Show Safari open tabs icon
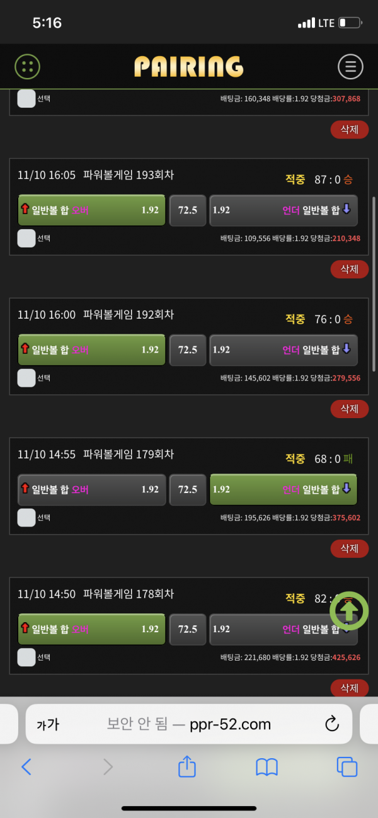The image size is (378, 818). (x=346, y=766)
